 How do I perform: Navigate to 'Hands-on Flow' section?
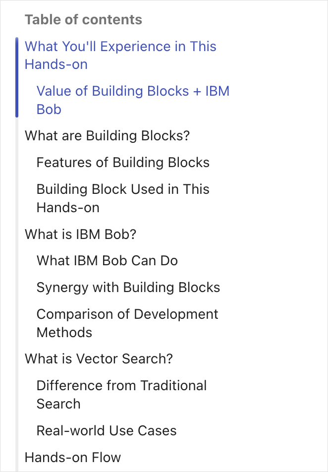click(72, 457)
